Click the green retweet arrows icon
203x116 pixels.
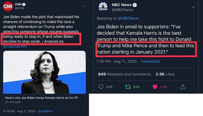128,87
